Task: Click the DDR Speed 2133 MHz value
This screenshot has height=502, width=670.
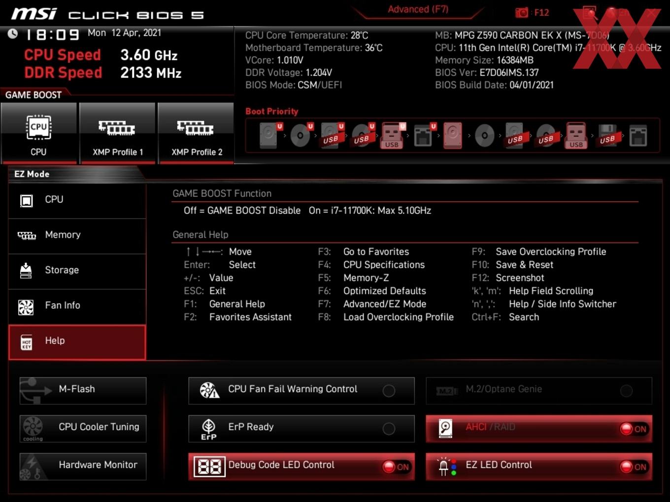Action: coord(151,73)
